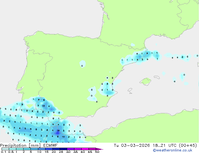This screenshot has height=153, width=199.
Task: Click the '35' legend scale label
Action: 76,152
